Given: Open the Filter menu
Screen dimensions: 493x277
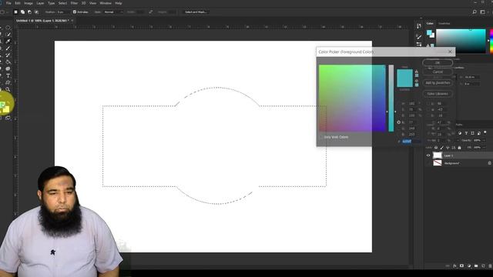Looking at the screenshot, I should 74,3.
